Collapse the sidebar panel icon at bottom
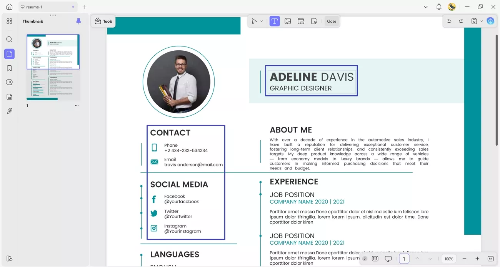 point(9,259)
